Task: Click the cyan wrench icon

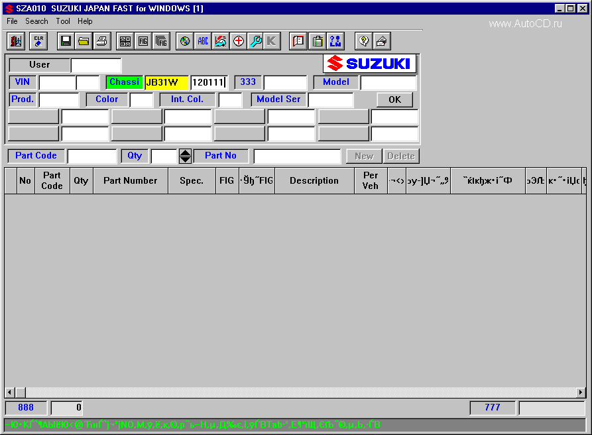Action: click(256, 41)
